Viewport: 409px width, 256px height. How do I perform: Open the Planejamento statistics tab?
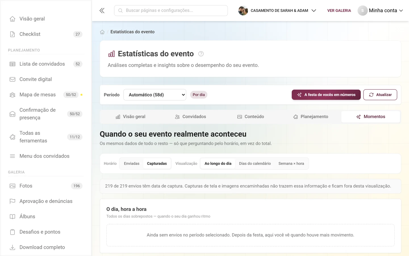[x=311, y=117]
